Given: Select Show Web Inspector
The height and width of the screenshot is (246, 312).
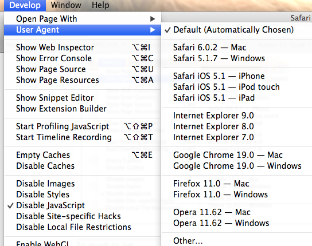Looking at the screenshot, I should pos(83,47).
